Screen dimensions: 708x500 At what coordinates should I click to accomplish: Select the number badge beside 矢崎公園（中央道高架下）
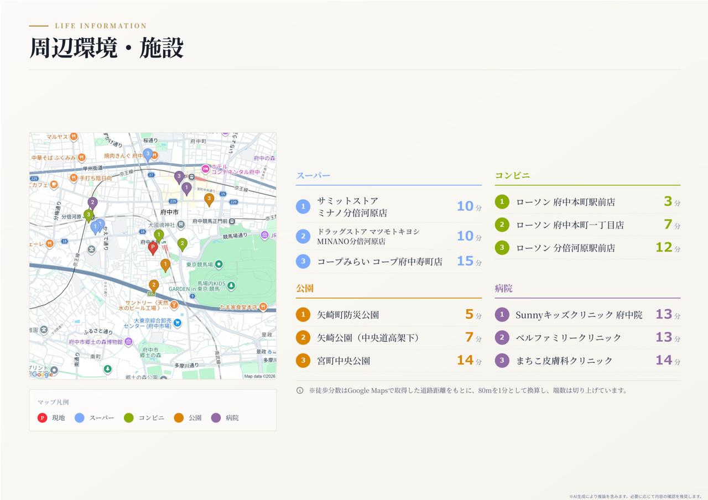(303, 337)
